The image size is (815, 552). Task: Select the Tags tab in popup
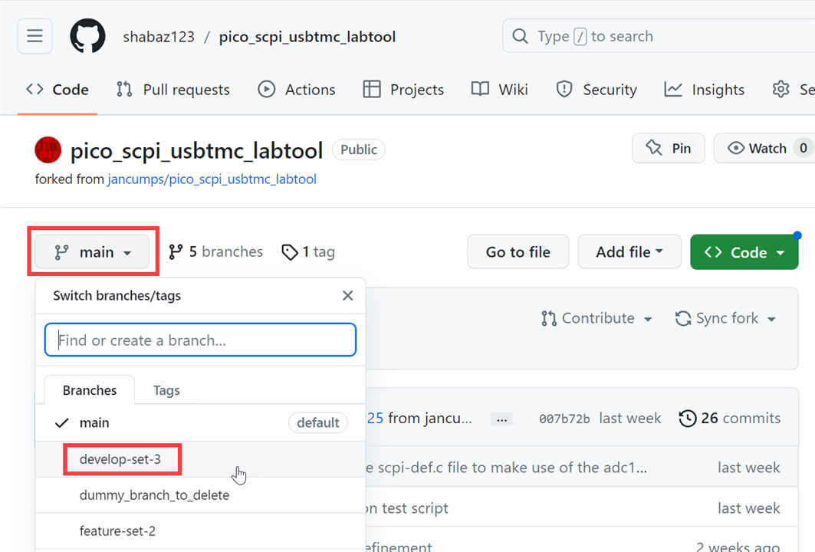(166, 390)
